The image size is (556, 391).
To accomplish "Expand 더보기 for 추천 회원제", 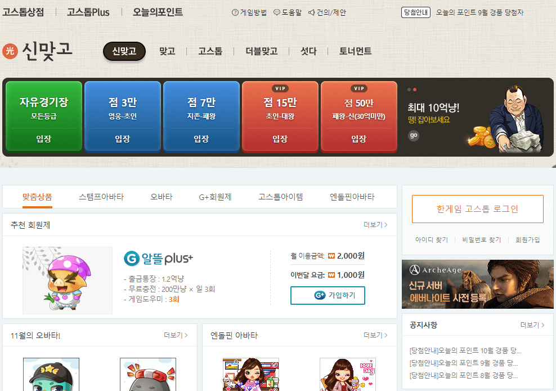I will (x=375, y=225).
